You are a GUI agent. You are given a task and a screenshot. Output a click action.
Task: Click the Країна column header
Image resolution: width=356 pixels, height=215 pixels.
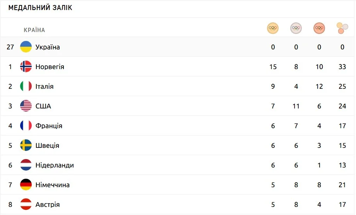click(34, 30)
